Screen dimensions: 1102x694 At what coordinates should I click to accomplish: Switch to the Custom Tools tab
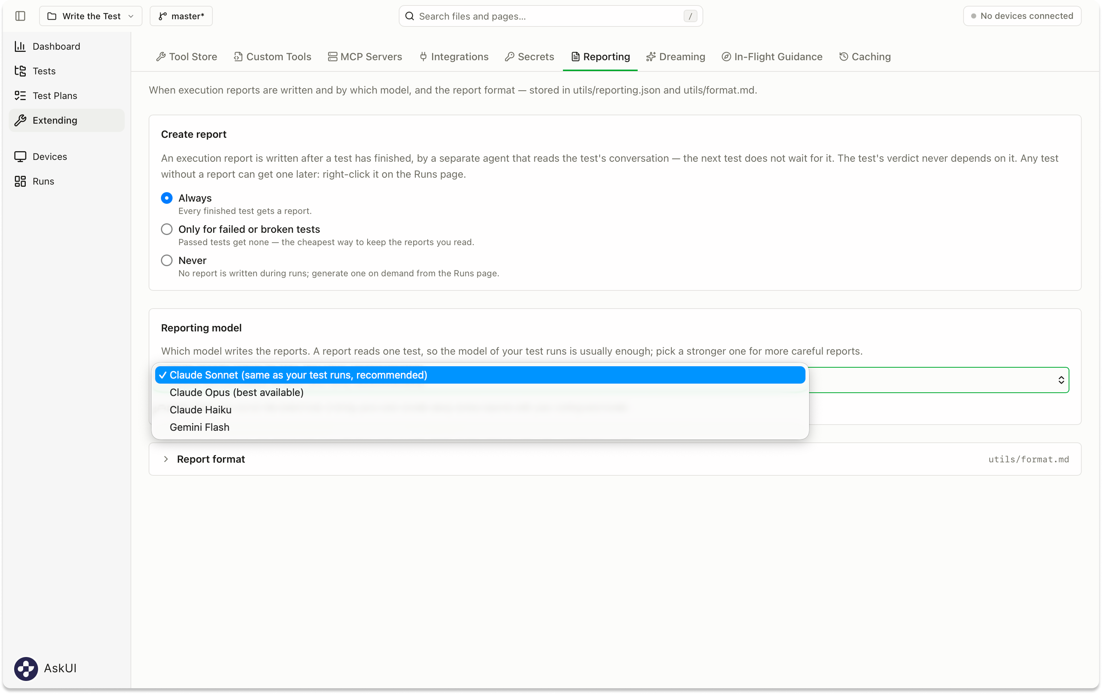coord(272,57)
